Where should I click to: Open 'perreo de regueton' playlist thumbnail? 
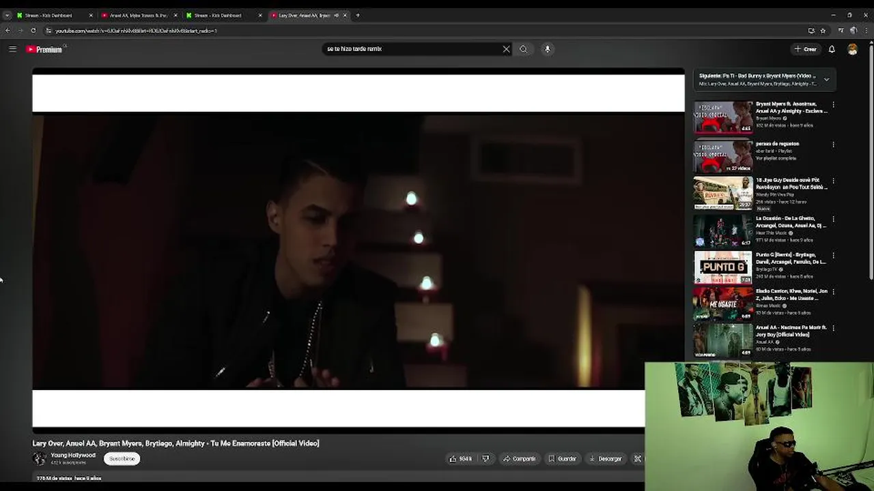pos(723,156)
